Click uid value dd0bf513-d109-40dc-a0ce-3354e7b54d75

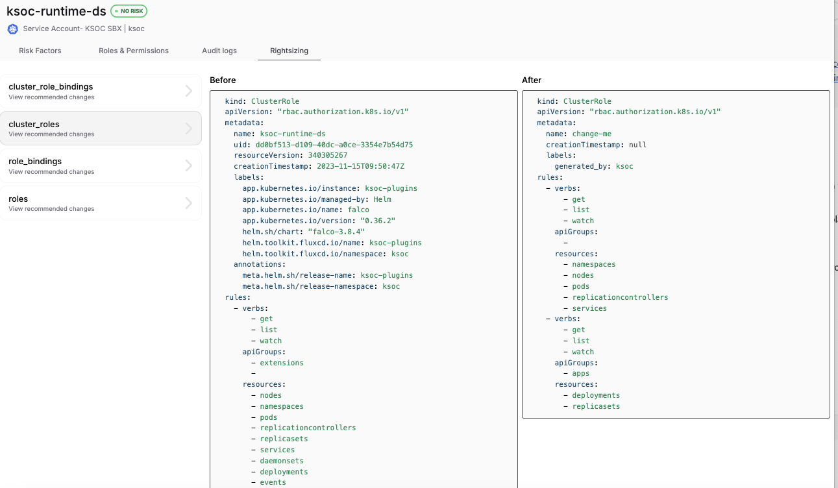click(x=334, y=145)
